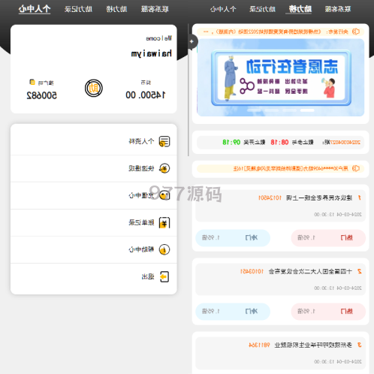Screen dimensions: 374x374
Task: Open the 帮助中心 menu row
Action: 94,249
